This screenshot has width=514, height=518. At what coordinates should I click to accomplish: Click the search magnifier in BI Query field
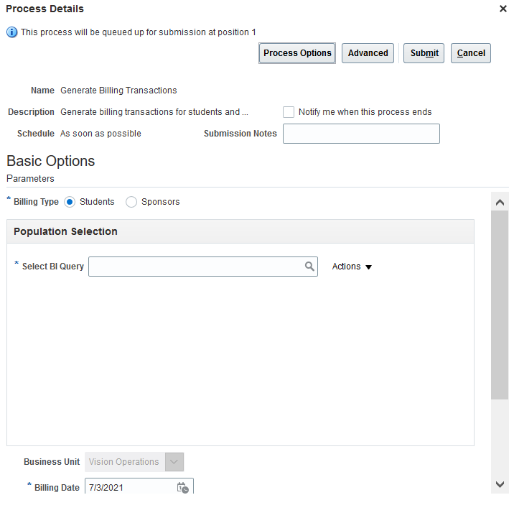(x=309, y=267)
